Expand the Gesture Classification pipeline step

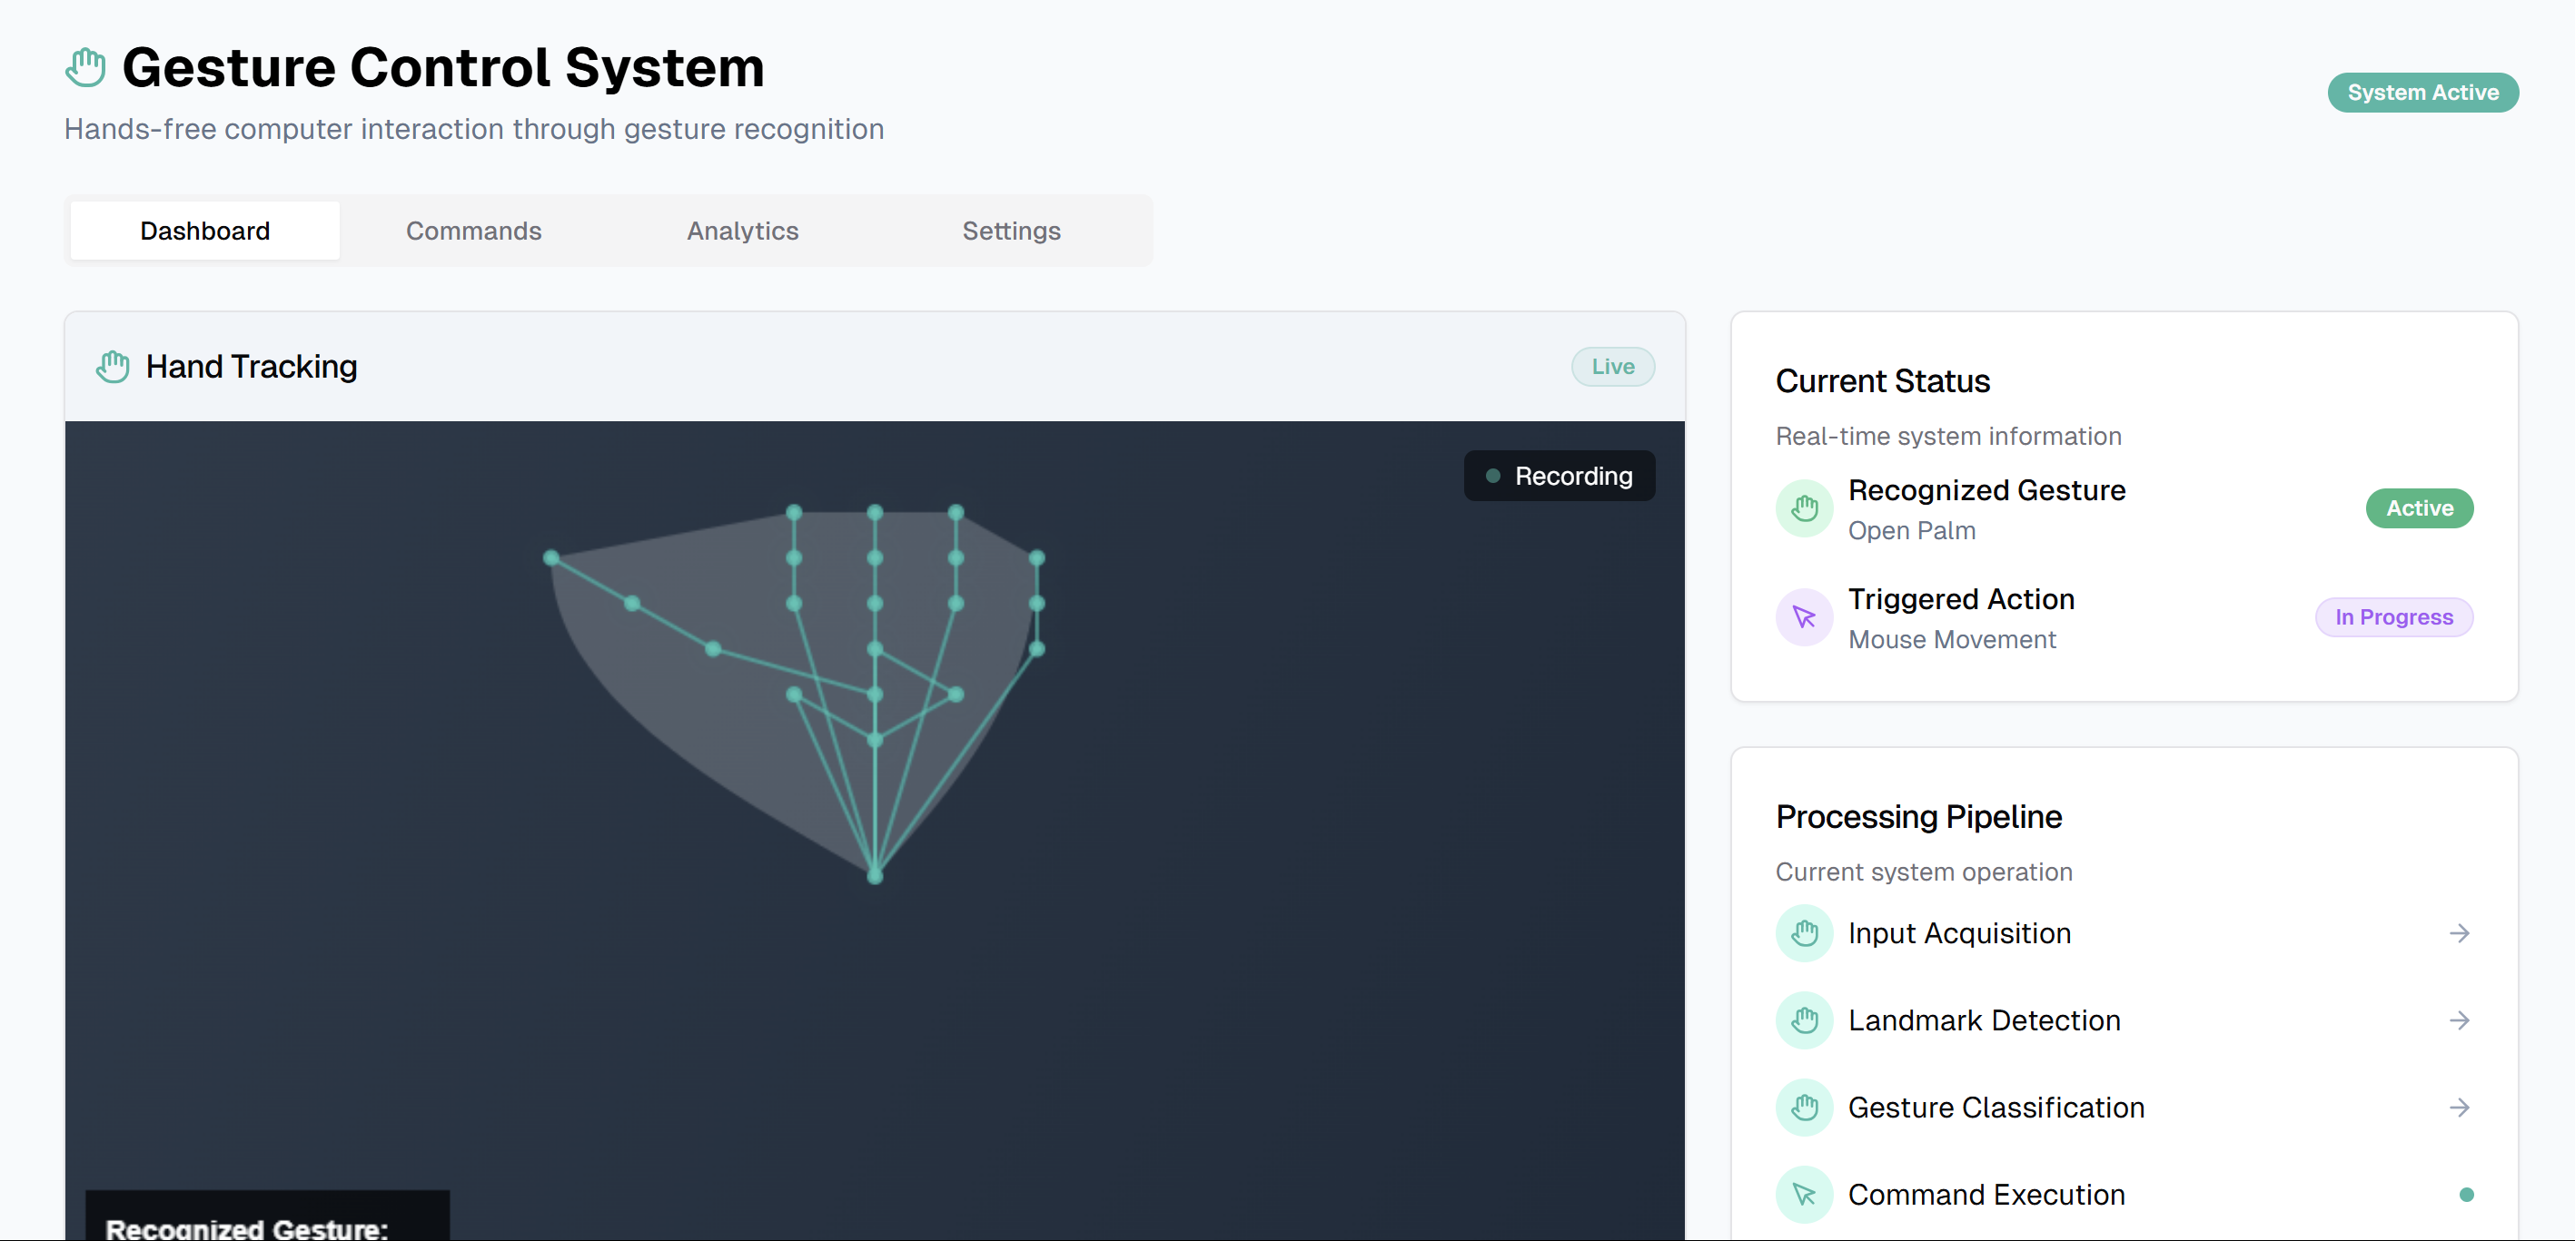point(2460,1108)
